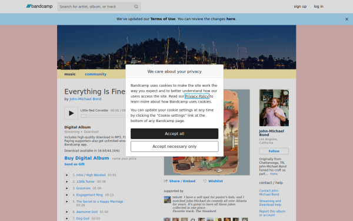Click Buy Digital Album
The height and width of the screenshot is (221, 353).
click(x=86, y=158)
